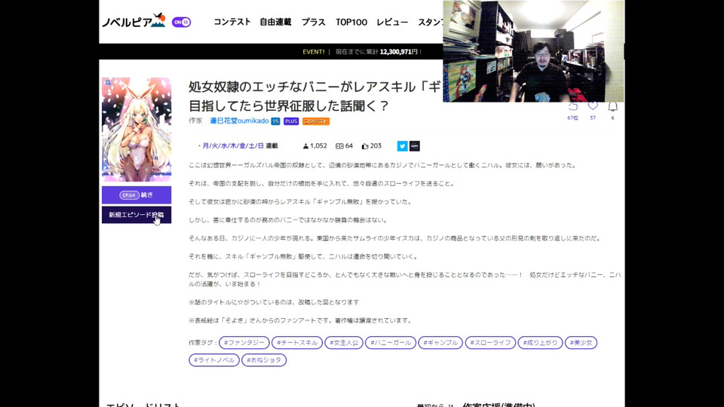
Task: Click the orange コンテスト badge
Action: 316,121
